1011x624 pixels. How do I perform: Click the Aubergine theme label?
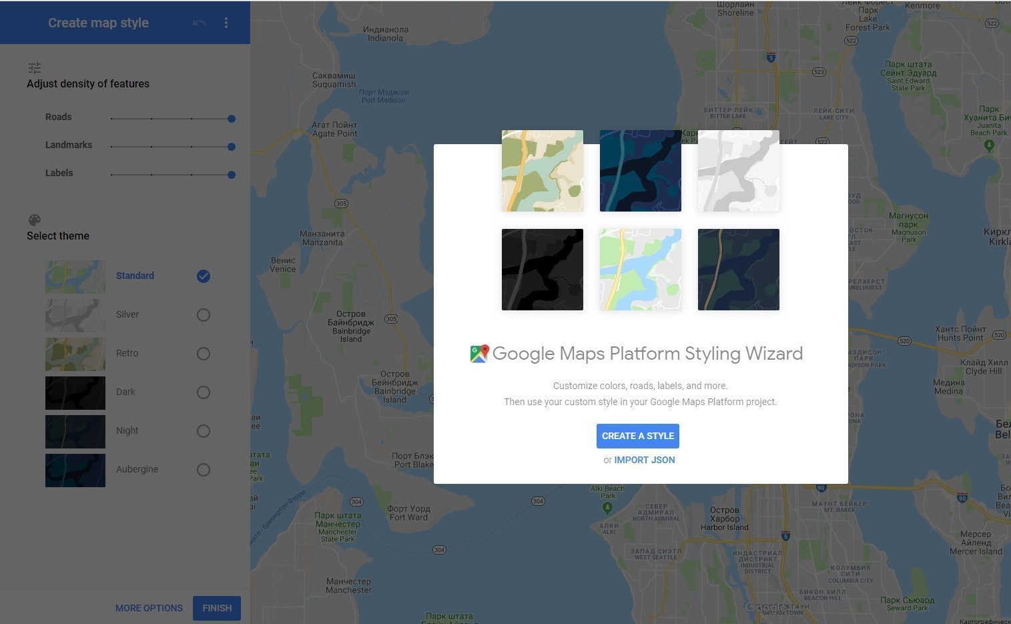point(137,469)
